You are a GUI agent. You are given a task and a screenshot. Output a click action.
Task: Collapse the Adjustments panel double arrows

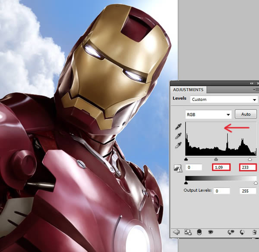(x=252, y=84)
